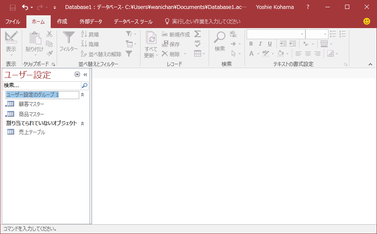The image size is (377, 234).
Task: Click 新規作成 new record
Action: point(176,34)
